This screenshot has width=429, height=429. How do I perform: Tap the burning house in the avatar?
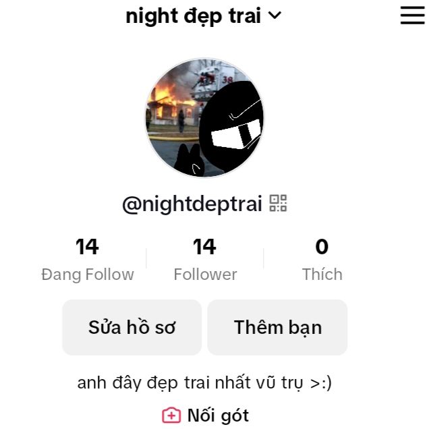pyautogui.click(x=171, y=105)
